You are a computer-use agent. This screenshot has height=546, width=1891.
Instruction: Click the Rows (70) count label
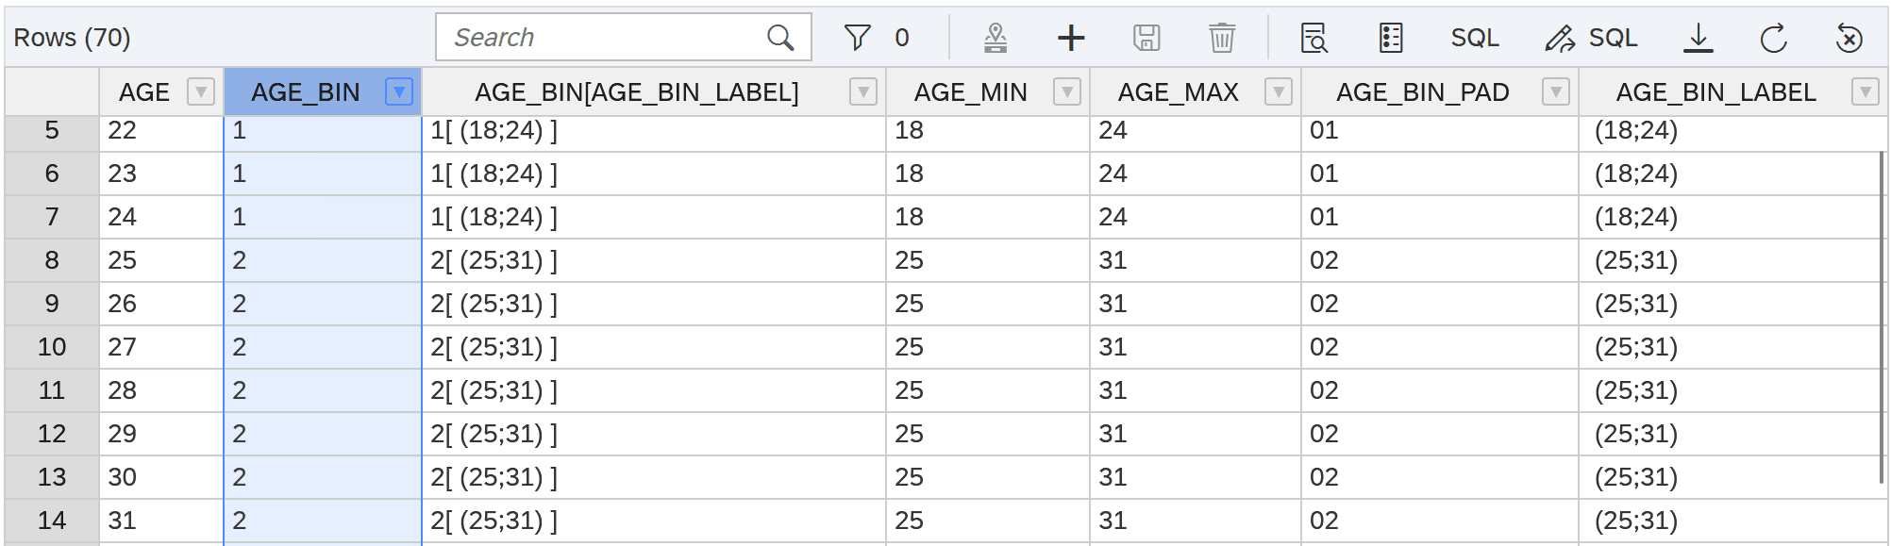[72, 38]
